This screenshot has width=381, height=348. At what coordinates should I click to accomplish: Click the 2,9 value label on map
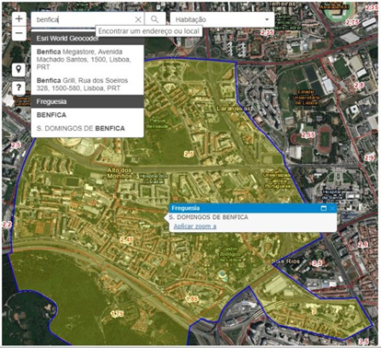pyautogui.click(x=369, y=158)
